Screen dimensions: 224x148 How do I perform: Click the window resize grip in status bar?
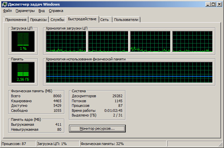coord(221,145)
